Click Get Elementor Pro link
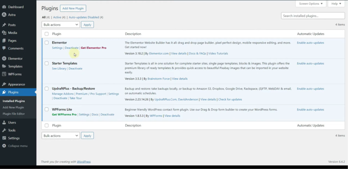Screen dimensions: 348x169 [x=94, y=48]
